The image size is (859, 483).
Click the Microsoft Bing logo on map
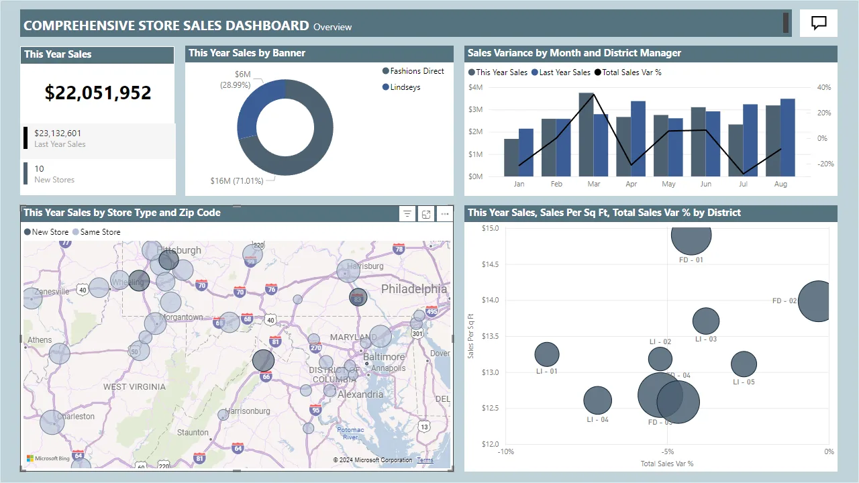coord(48,459)
